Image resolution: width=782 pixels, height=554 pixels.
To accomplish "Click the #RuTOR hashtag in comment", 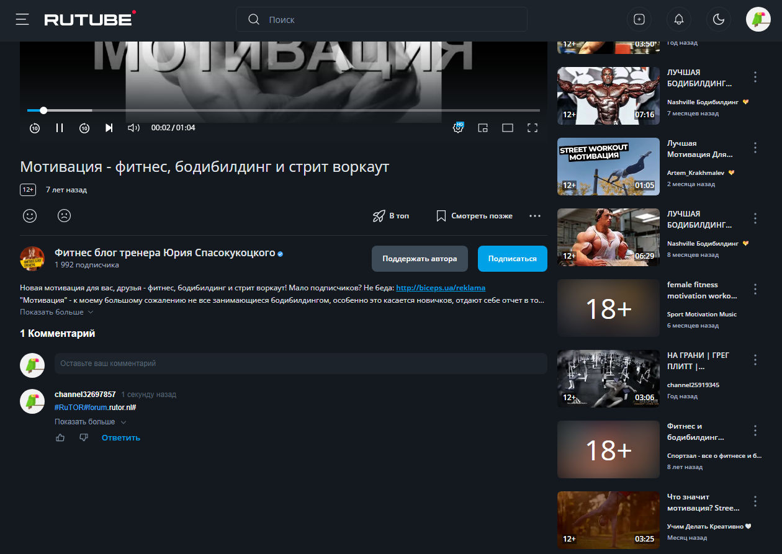I will (69, 408).
